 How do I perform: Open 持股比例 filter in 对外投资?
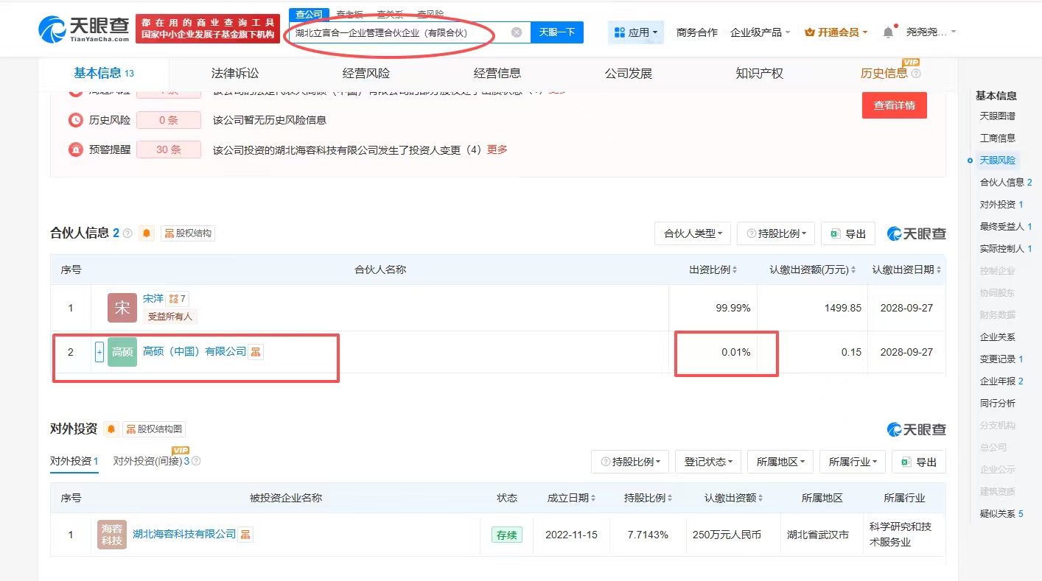click(x=630, y=462)
